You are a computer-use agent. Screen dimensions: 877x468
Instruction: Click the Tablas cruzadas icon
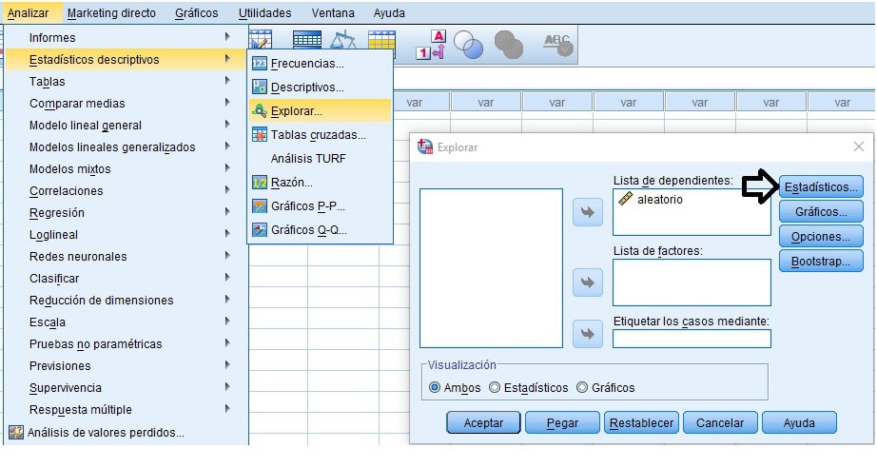coord(260,134)
